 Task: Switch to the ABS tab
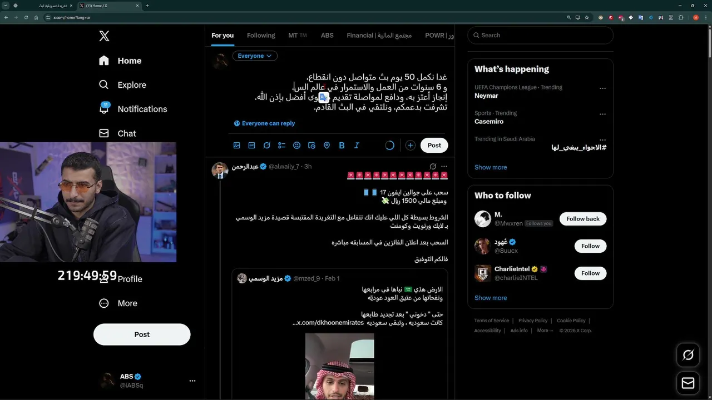327,35
